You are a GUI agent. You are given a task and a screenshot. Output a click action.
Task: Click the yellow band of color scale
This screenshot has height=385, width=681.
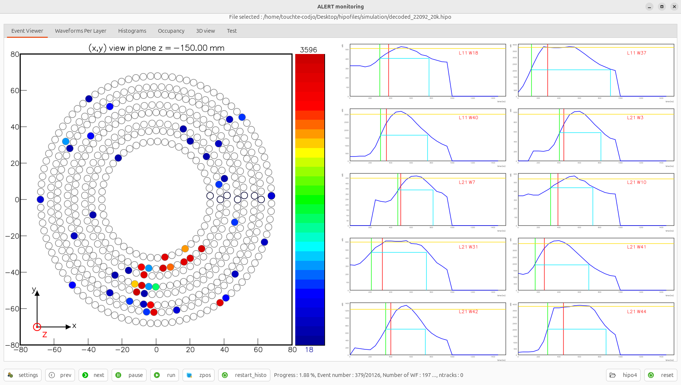click(x=310, y=153)
